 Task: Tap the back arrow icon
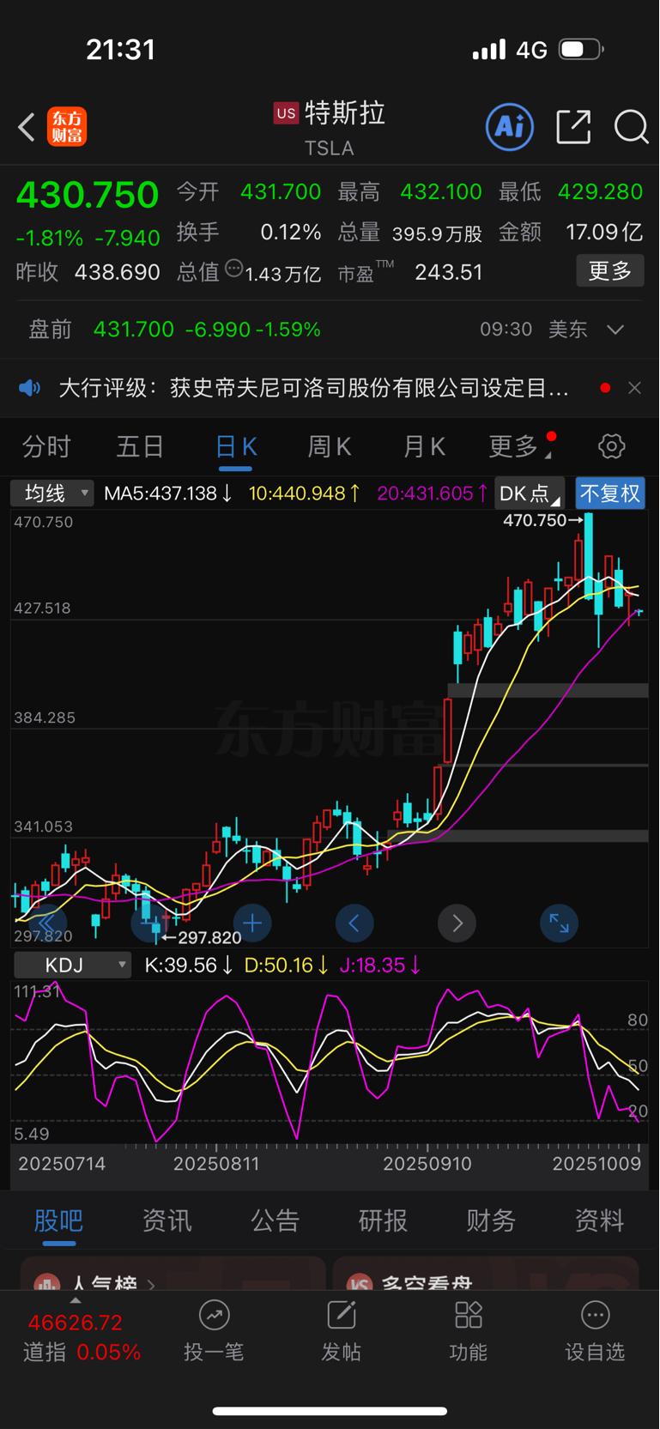[x=27, y=128]
